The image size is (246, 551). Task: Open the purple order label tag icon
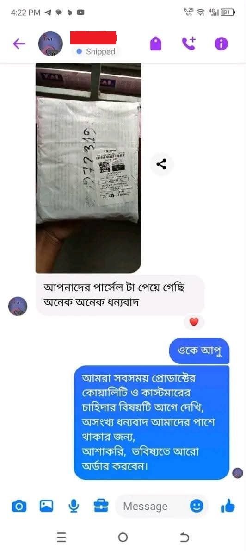[x=156, y=44]
